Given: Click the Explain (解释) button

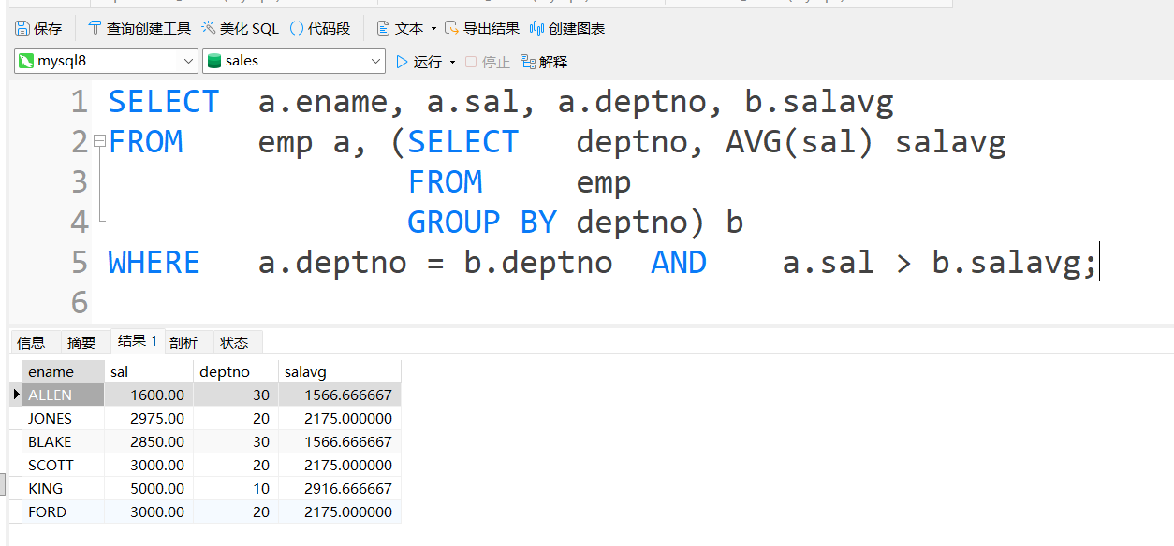Looking at the screenshot, I should (544, 62).
